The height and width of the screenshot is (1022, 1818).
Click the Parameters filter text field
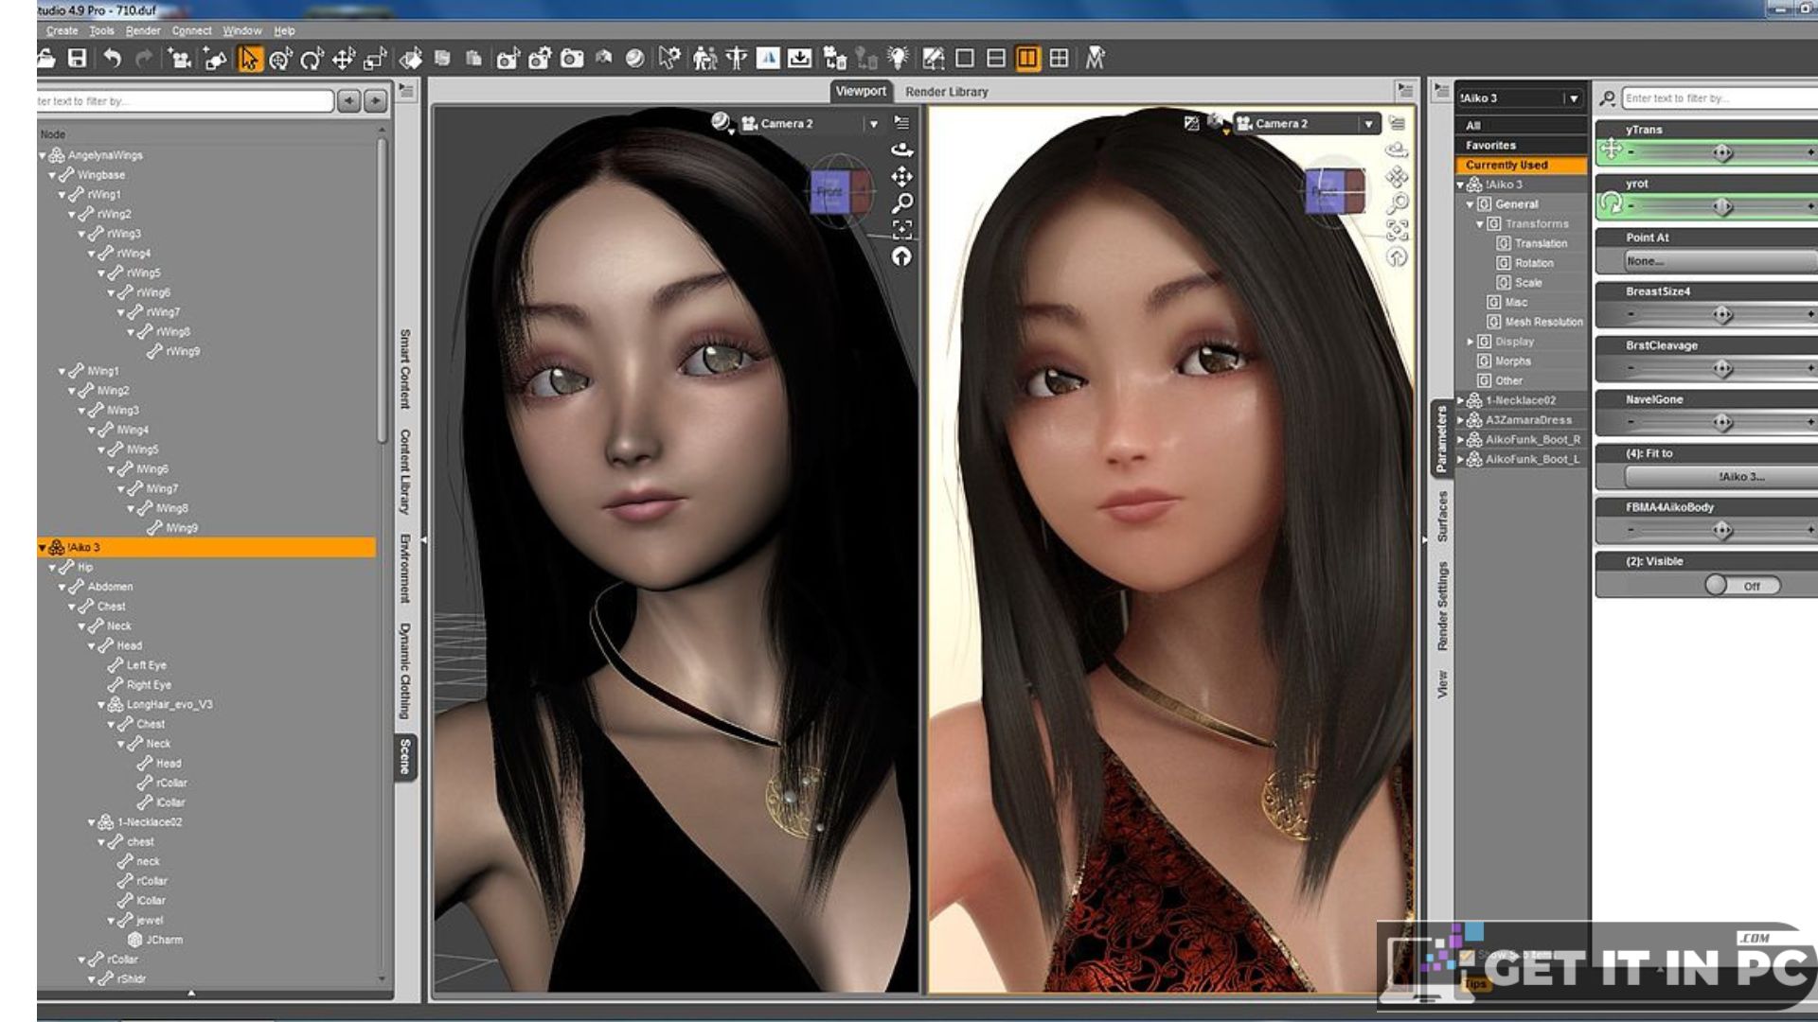coord(1720,98)
